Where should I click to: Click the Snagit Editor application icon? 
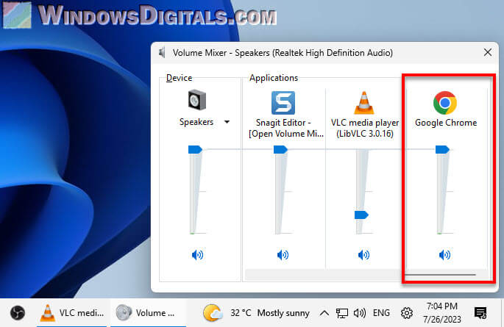tap(283, 103)
